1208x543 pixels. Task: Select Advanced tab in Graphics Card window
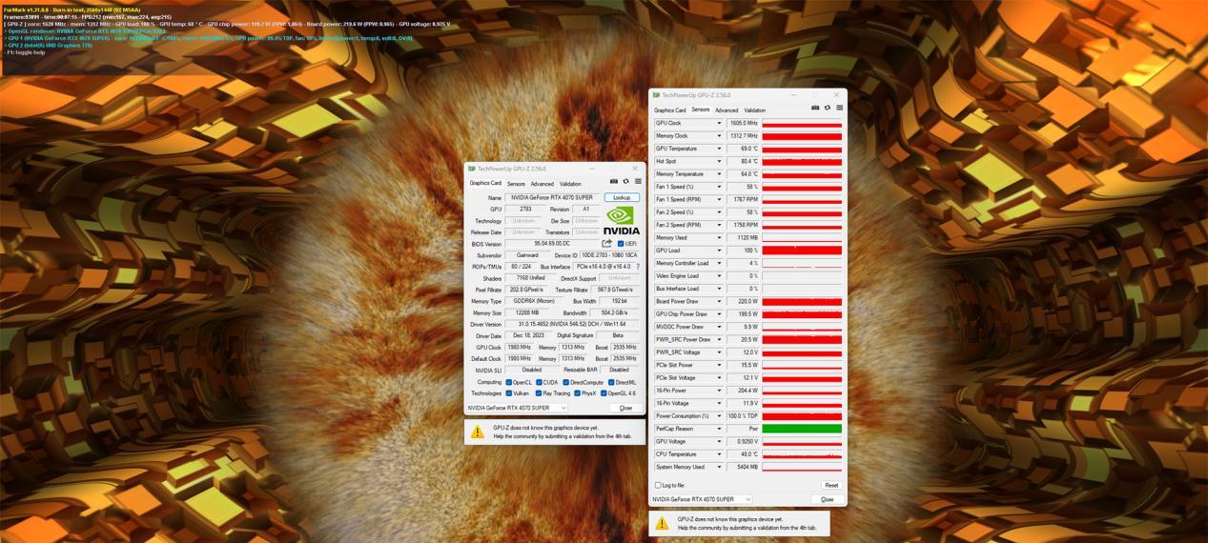click(542, 184)
